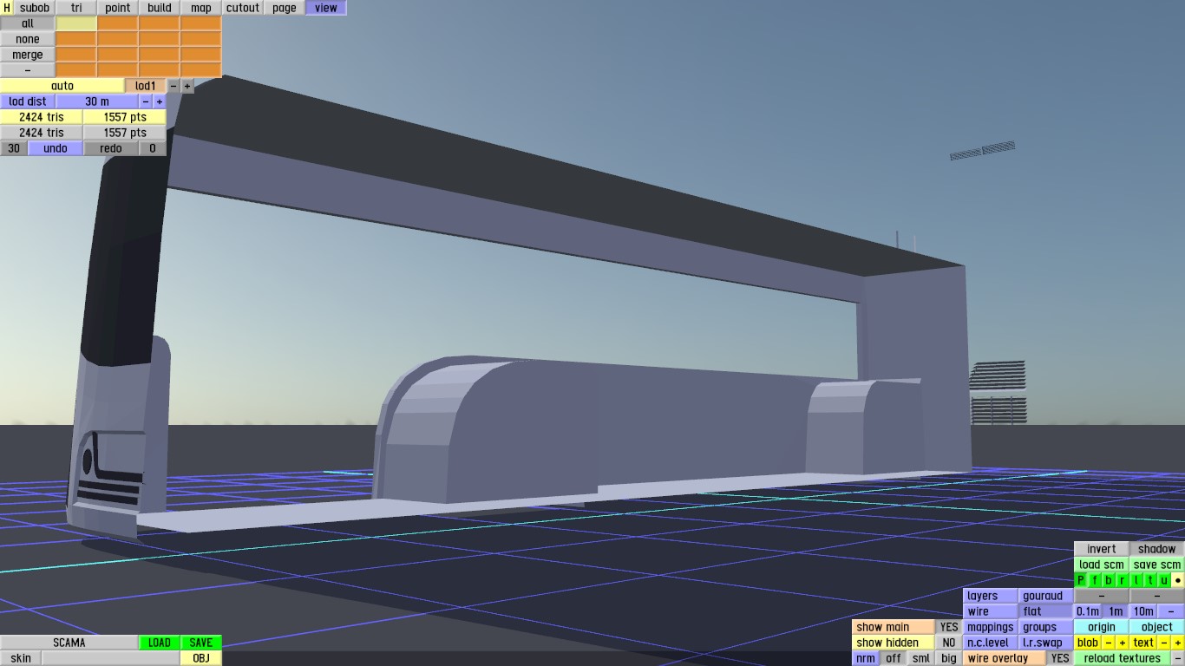Select the b back view button

coord(1109,580)
